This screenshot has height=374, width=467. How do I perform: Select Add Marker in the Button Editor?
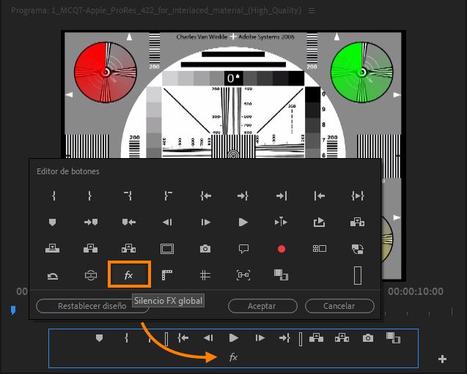53,222
